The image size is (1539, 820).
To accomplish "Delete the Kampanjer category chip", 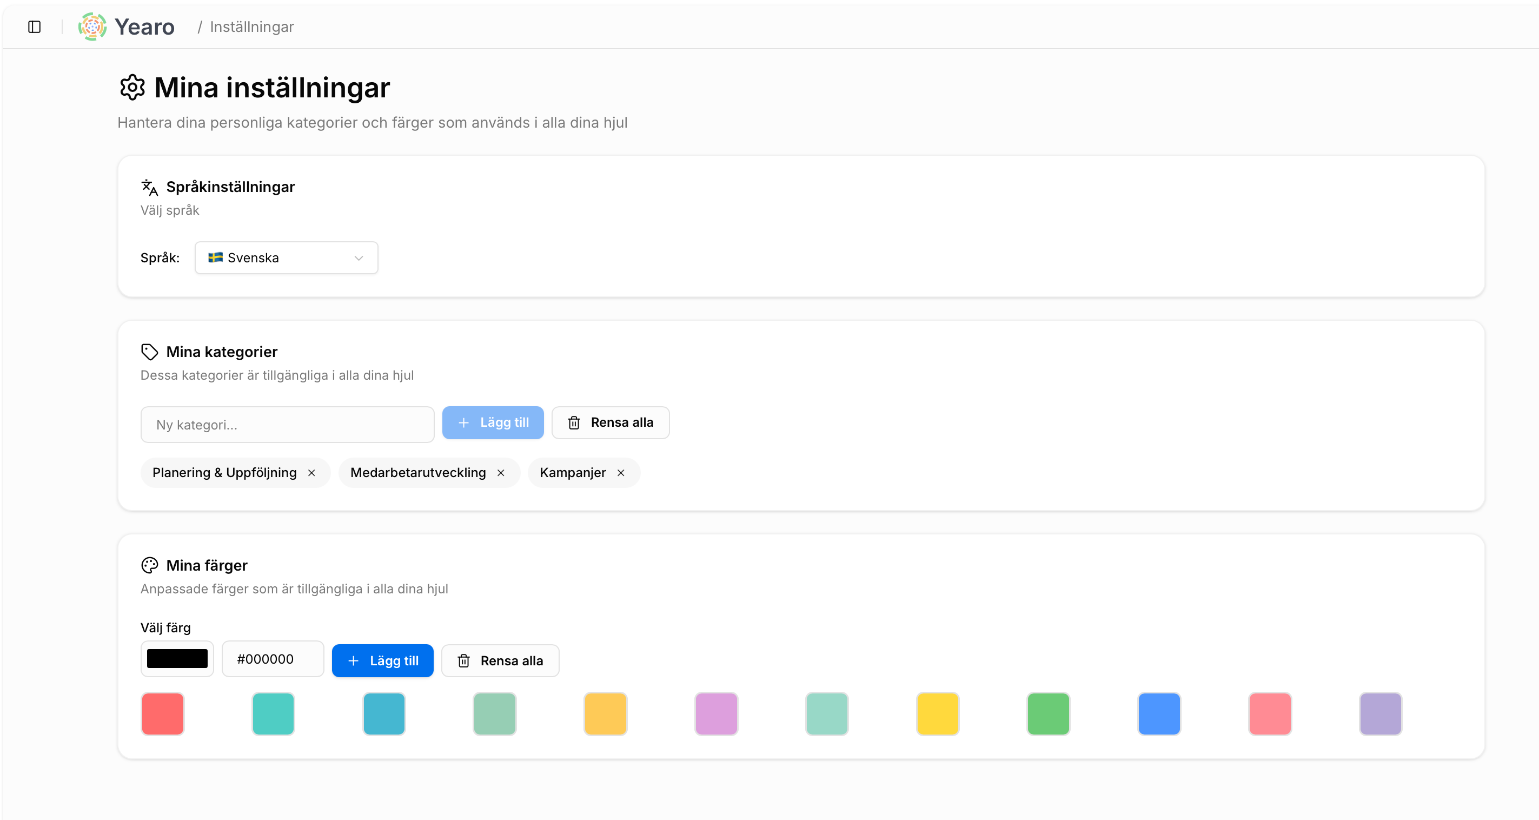I will 621,473.
